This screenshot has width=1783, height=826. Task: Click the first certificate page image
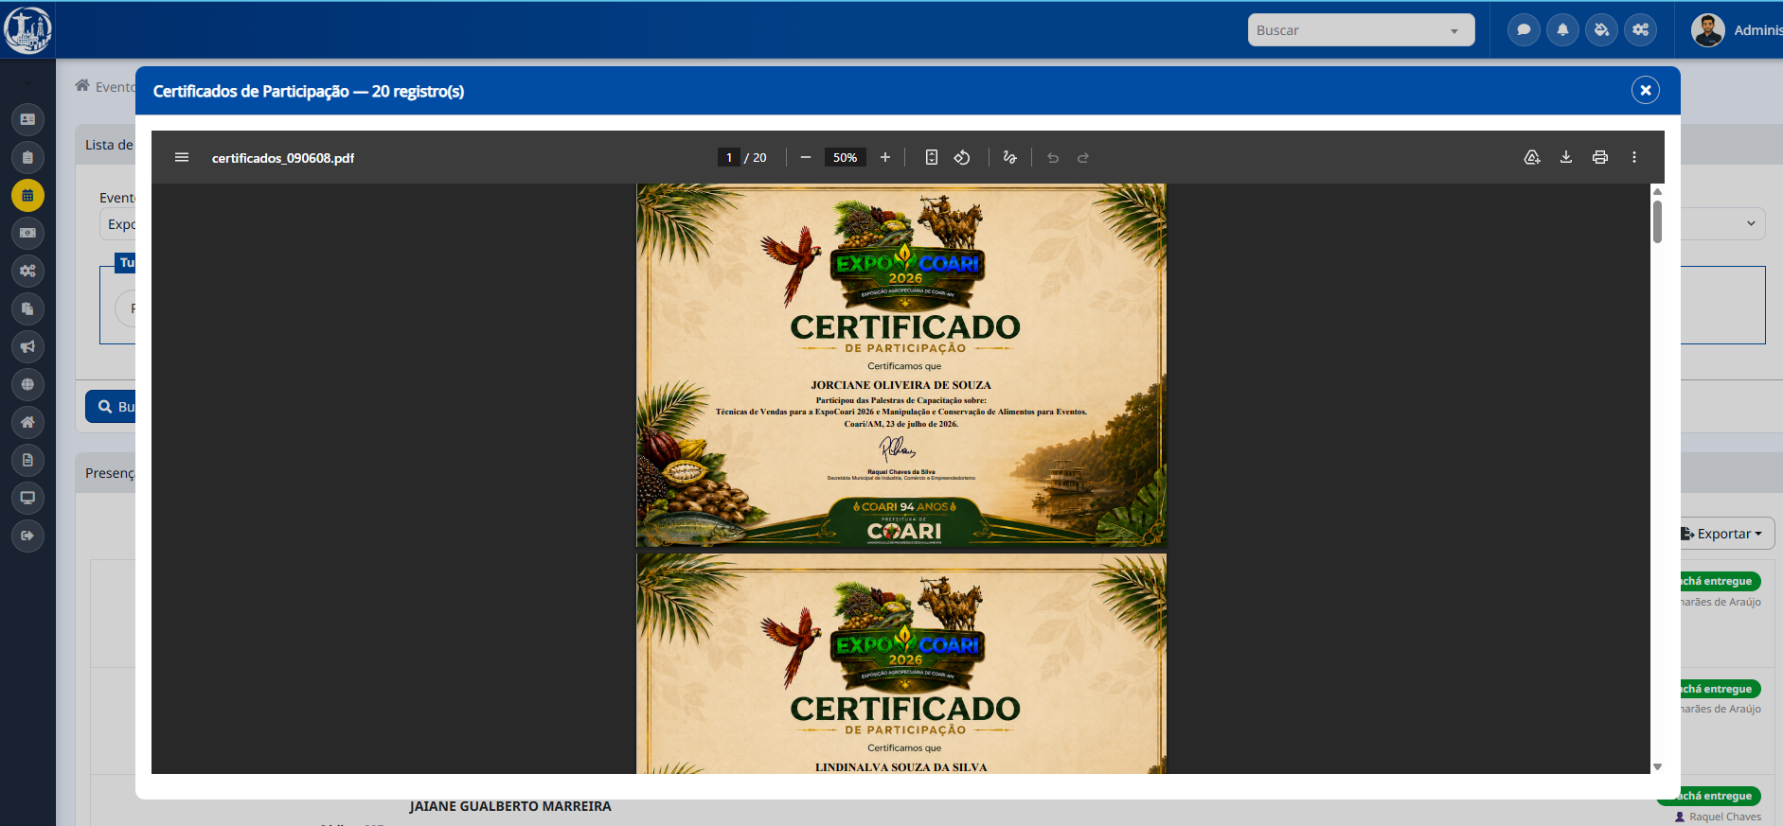coord(901,365)
